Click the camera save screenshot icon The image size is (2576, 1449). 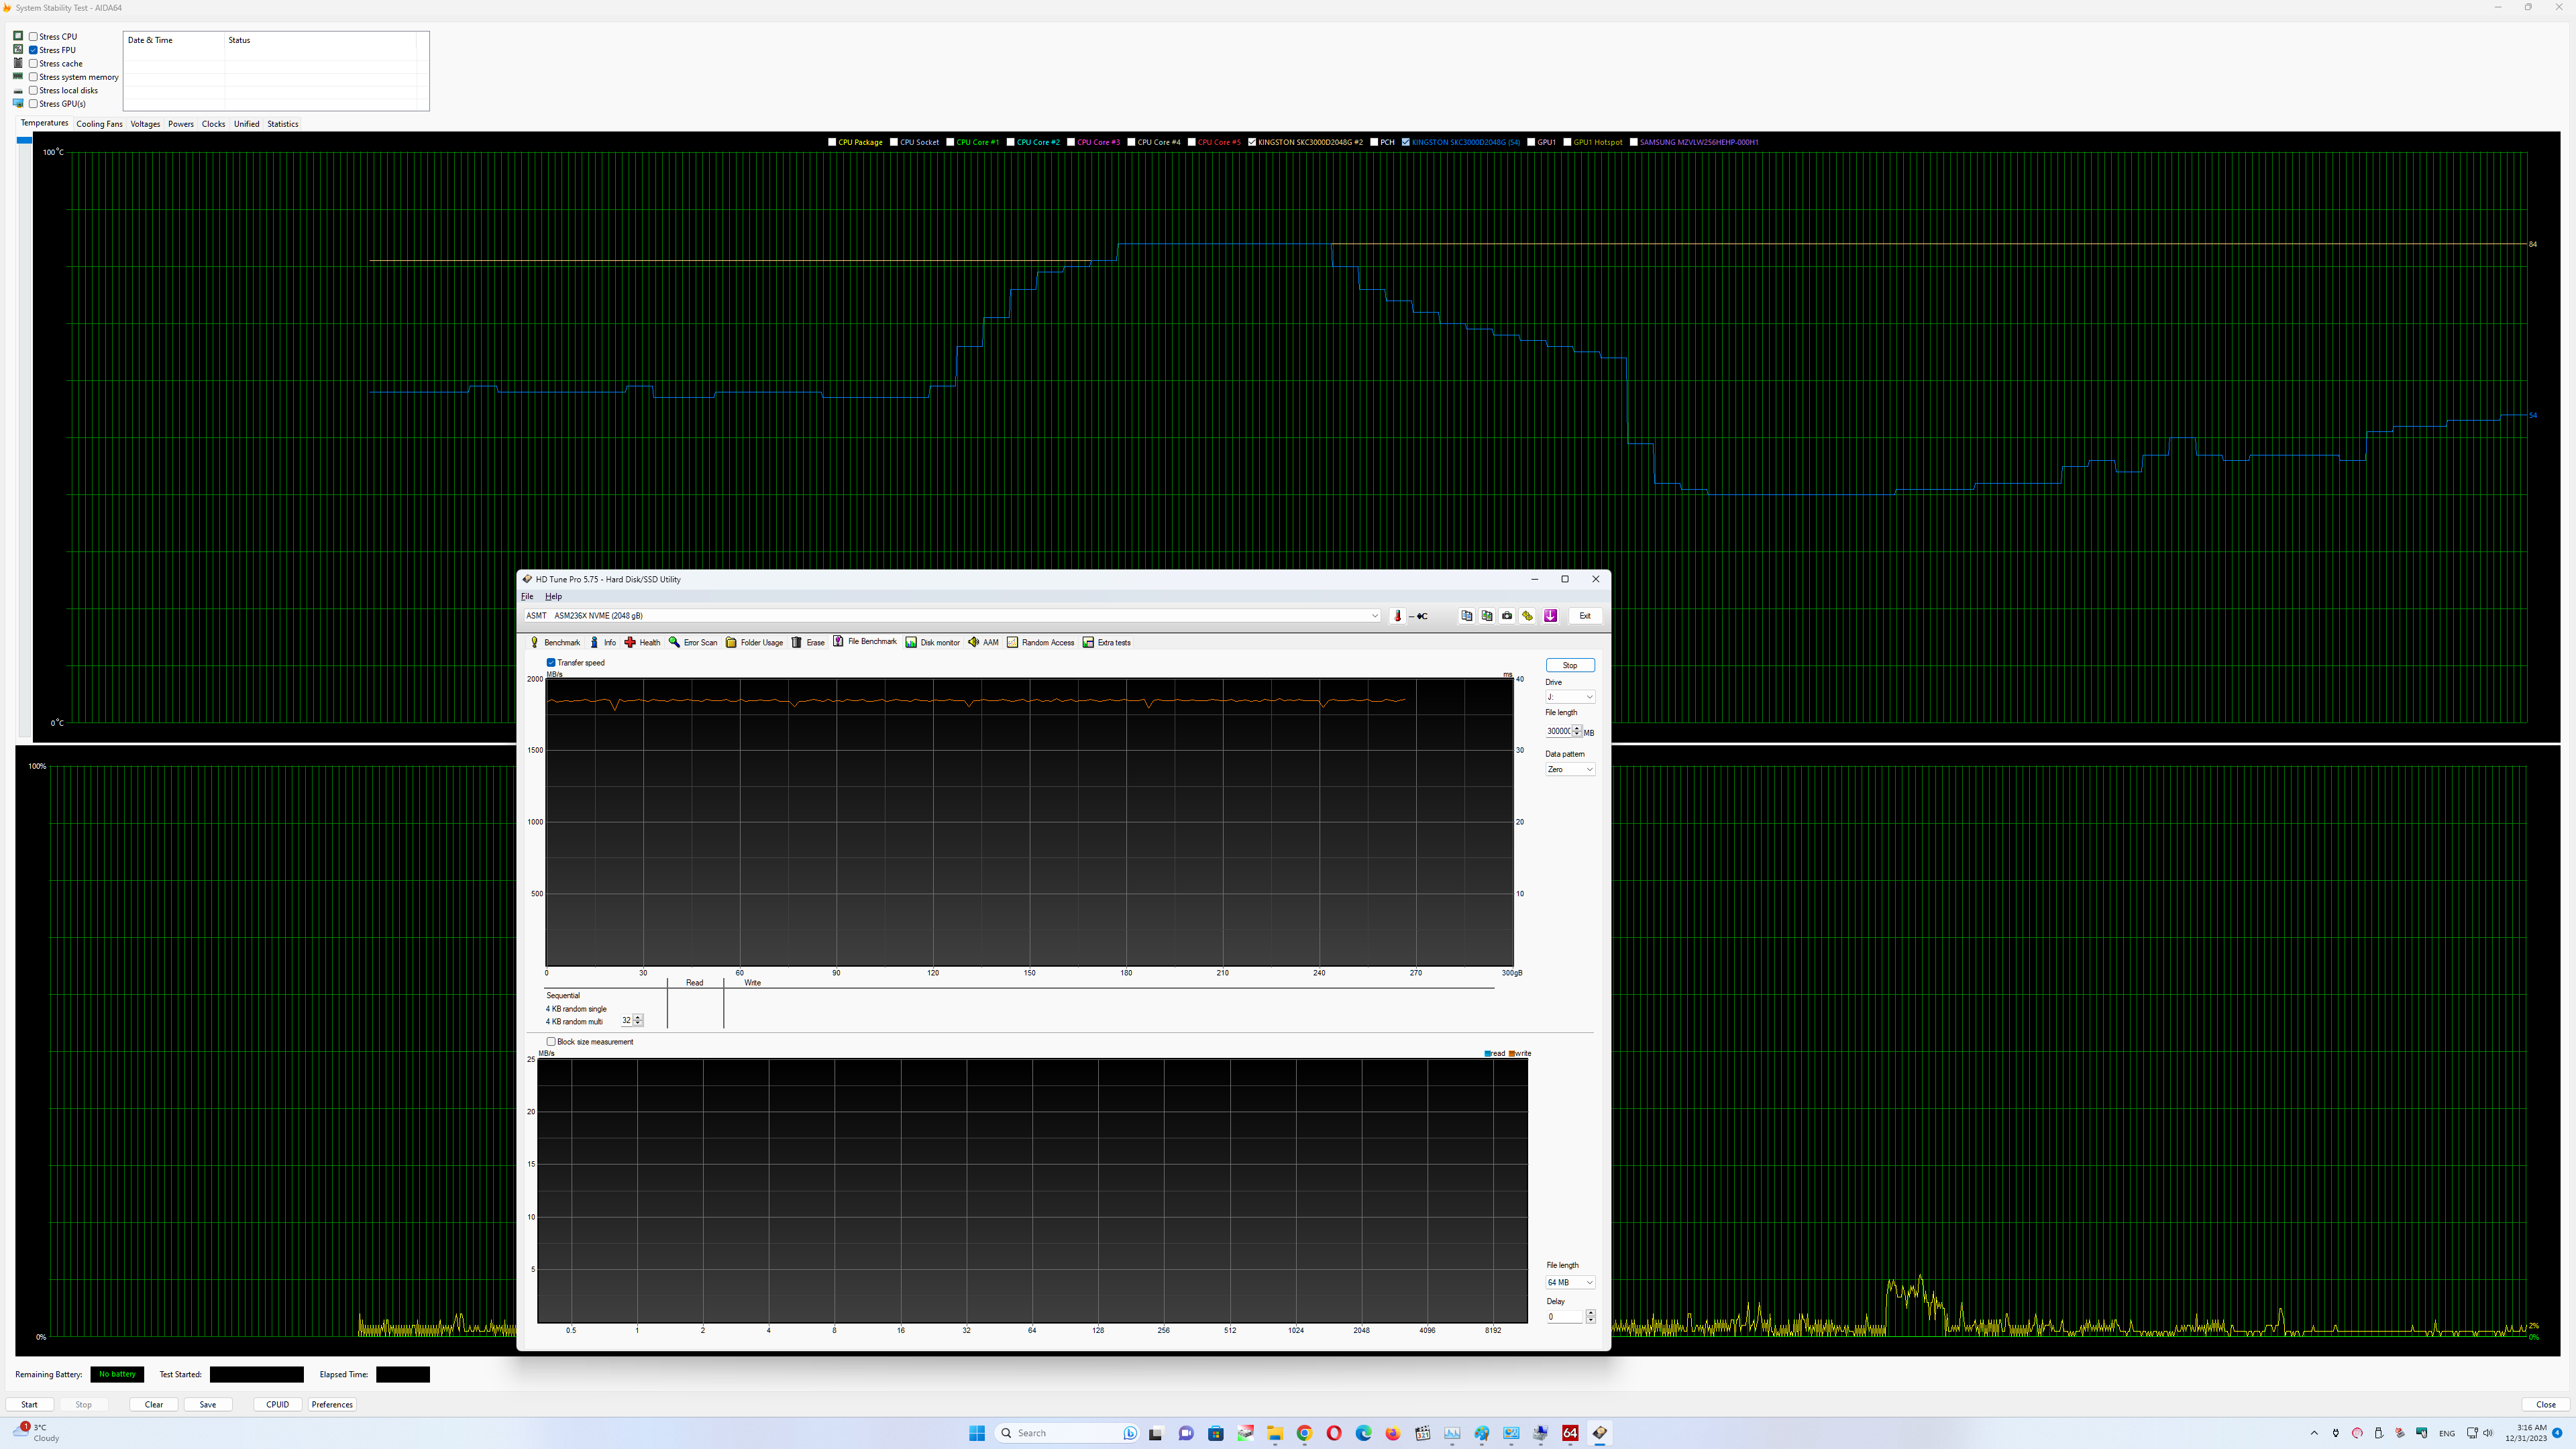[1507, 616]
